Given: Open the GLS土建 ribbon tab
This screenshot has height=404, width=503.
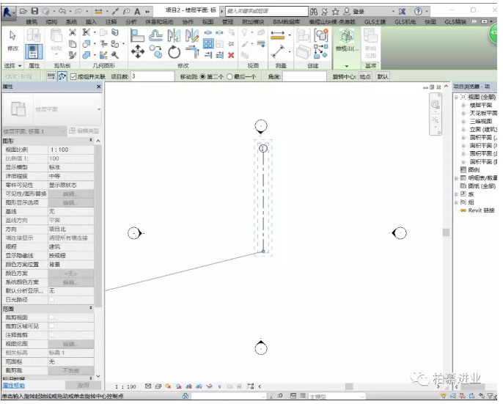Looking at the screenshot, I should (x=375, y=22).
